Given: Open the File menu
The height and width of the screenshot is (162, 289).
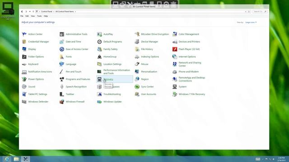Looking at the screenshot, I should [22, 16].
